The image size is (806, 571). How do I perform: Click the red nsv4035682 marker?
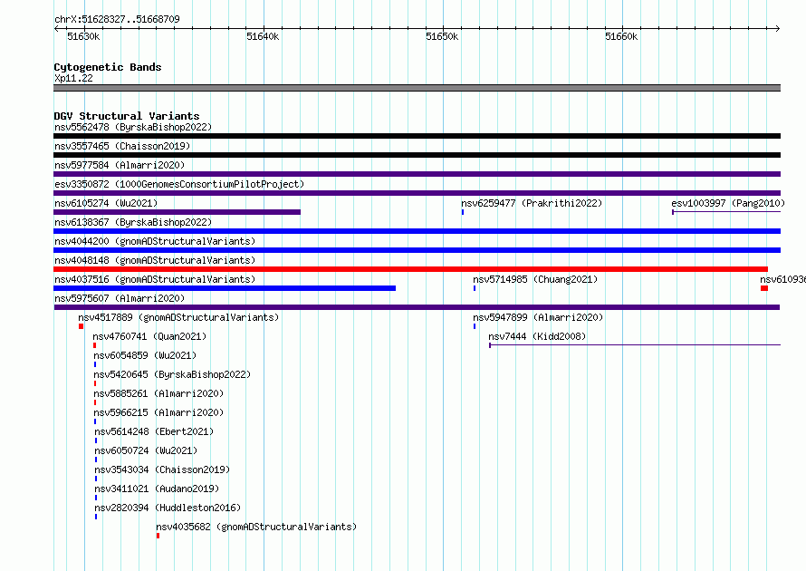[158, 536]
